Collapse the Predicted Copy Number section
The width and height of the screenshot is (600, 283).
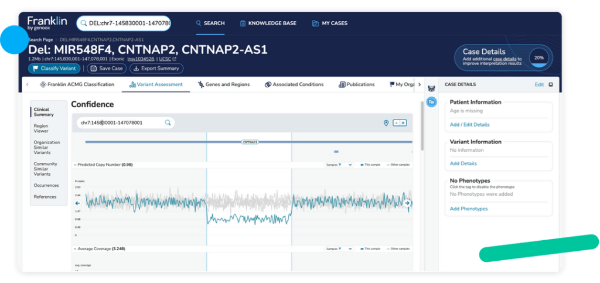pos(74,165)
